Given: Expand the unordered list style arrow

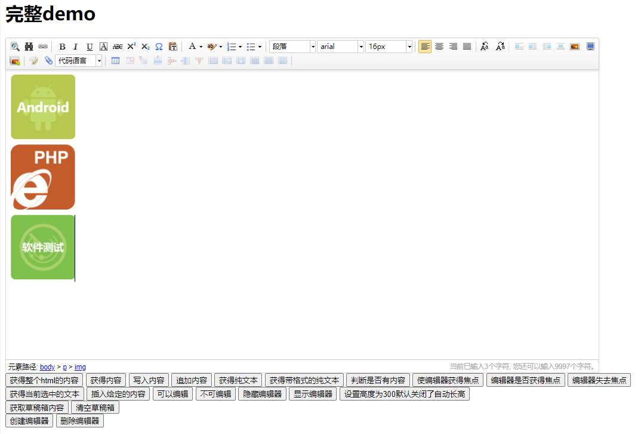Looking at the screenshot, I should (x=260, y=47).
